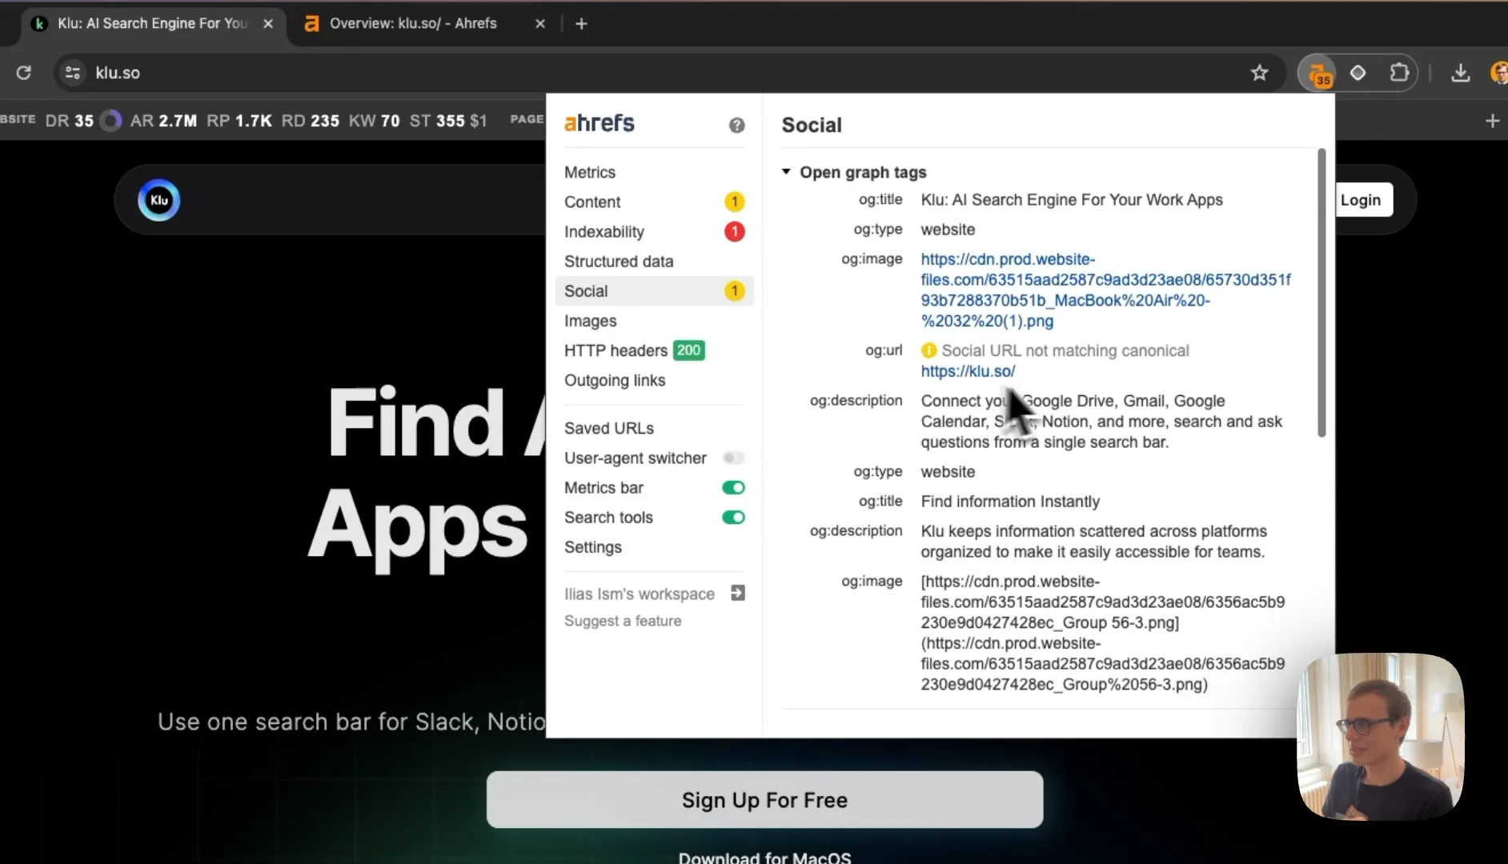Open Chrome downloads icon

tap(1461, 73)
